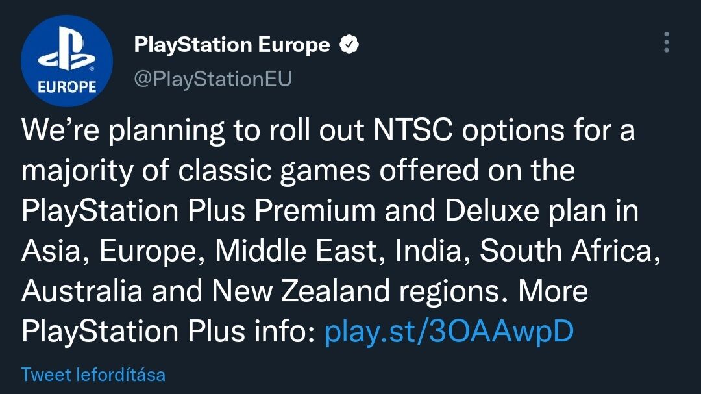Click Tweet lefordítása to translate
Image resolution: width=701 pixels, height=394 pixels.
click(x=93, y=375)
